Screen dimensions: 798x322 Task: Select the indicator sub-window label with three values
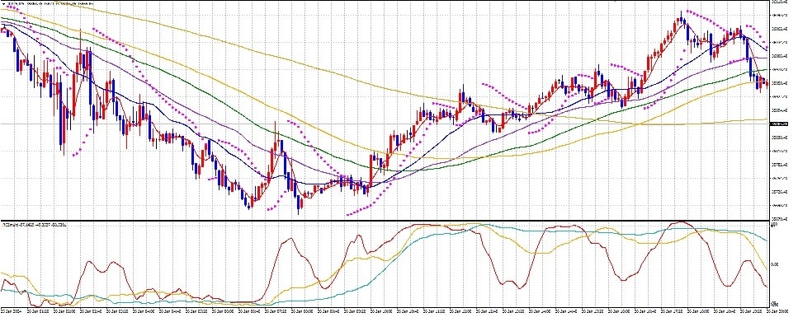pos(35,224)
